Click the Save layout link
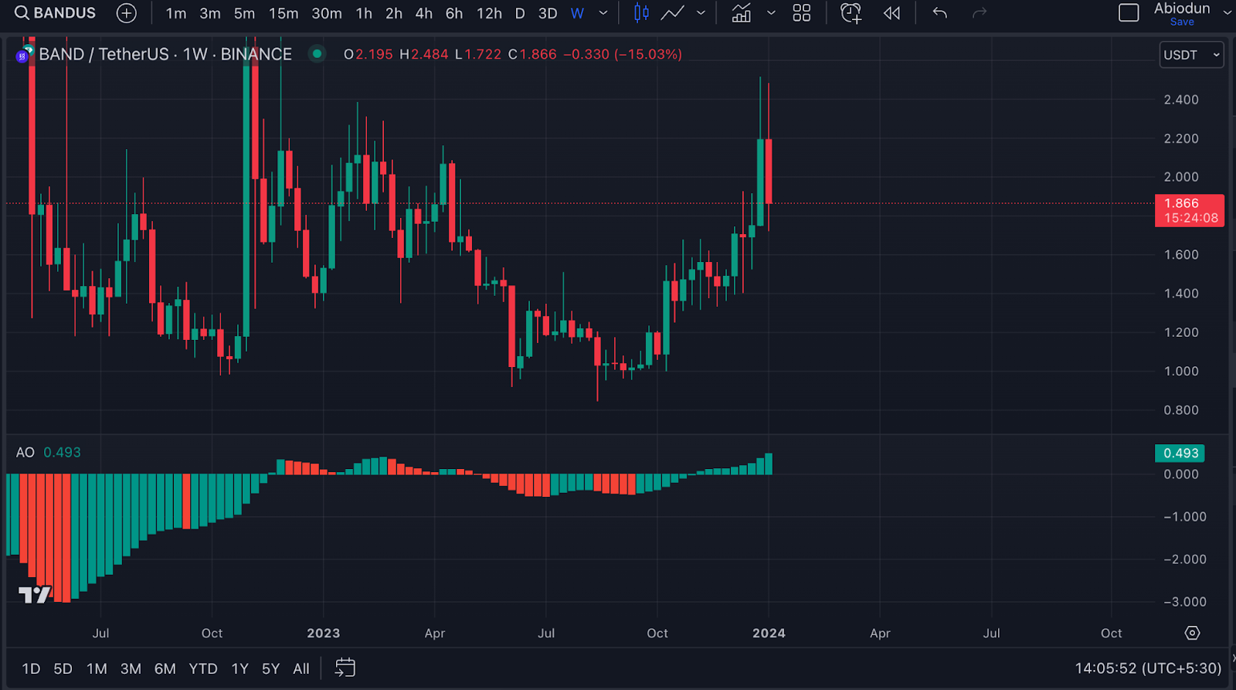This screenshot has width=1236, height=690. click(1182, 22)
